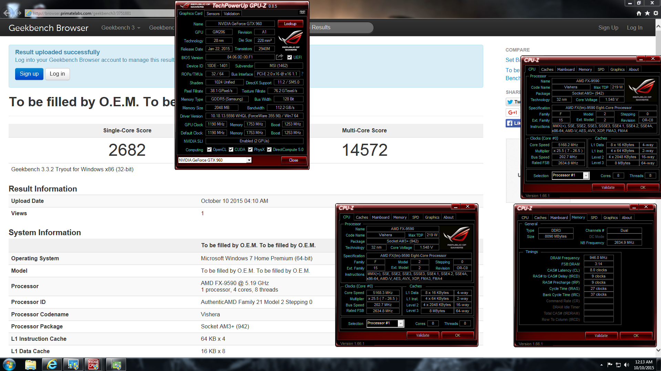This screenshot has width=661, height=371.
Task: Click the Log in button under upload notice
Action: pos(57,74)
